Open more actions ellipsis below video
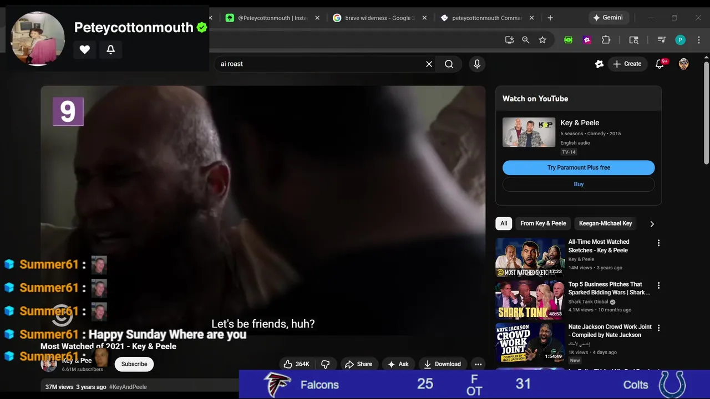 pos(478,364)
